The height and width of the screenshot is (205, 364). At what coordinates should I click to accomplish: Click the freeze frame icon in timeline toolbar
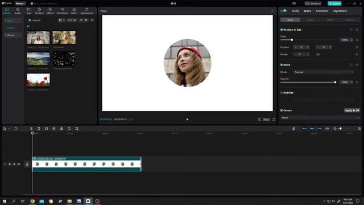point(47,129)
